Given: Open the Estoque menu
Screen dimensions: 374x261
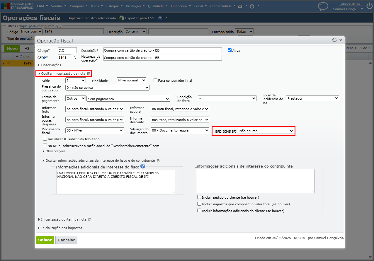Looking at the screenshot, I should click(113, 6).
